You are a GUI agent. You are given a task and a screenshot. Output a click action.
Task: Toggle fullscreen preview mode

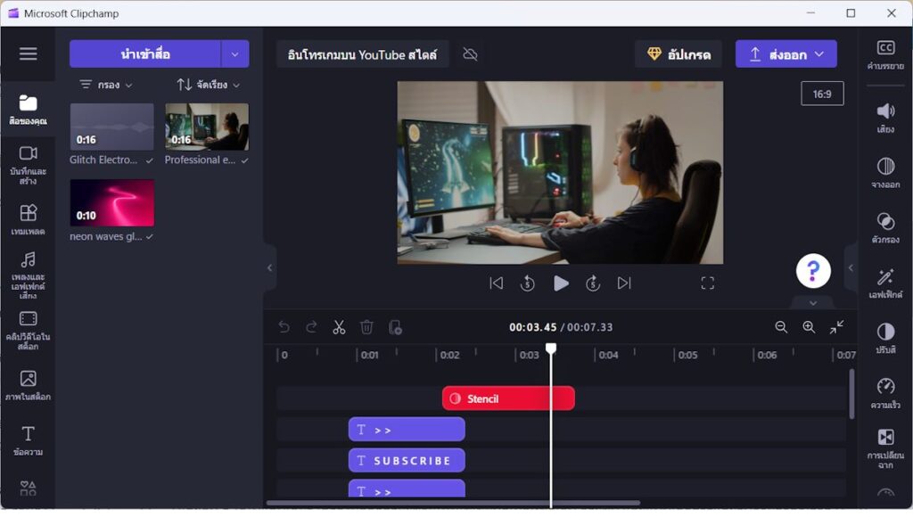[x=708, y=283]
